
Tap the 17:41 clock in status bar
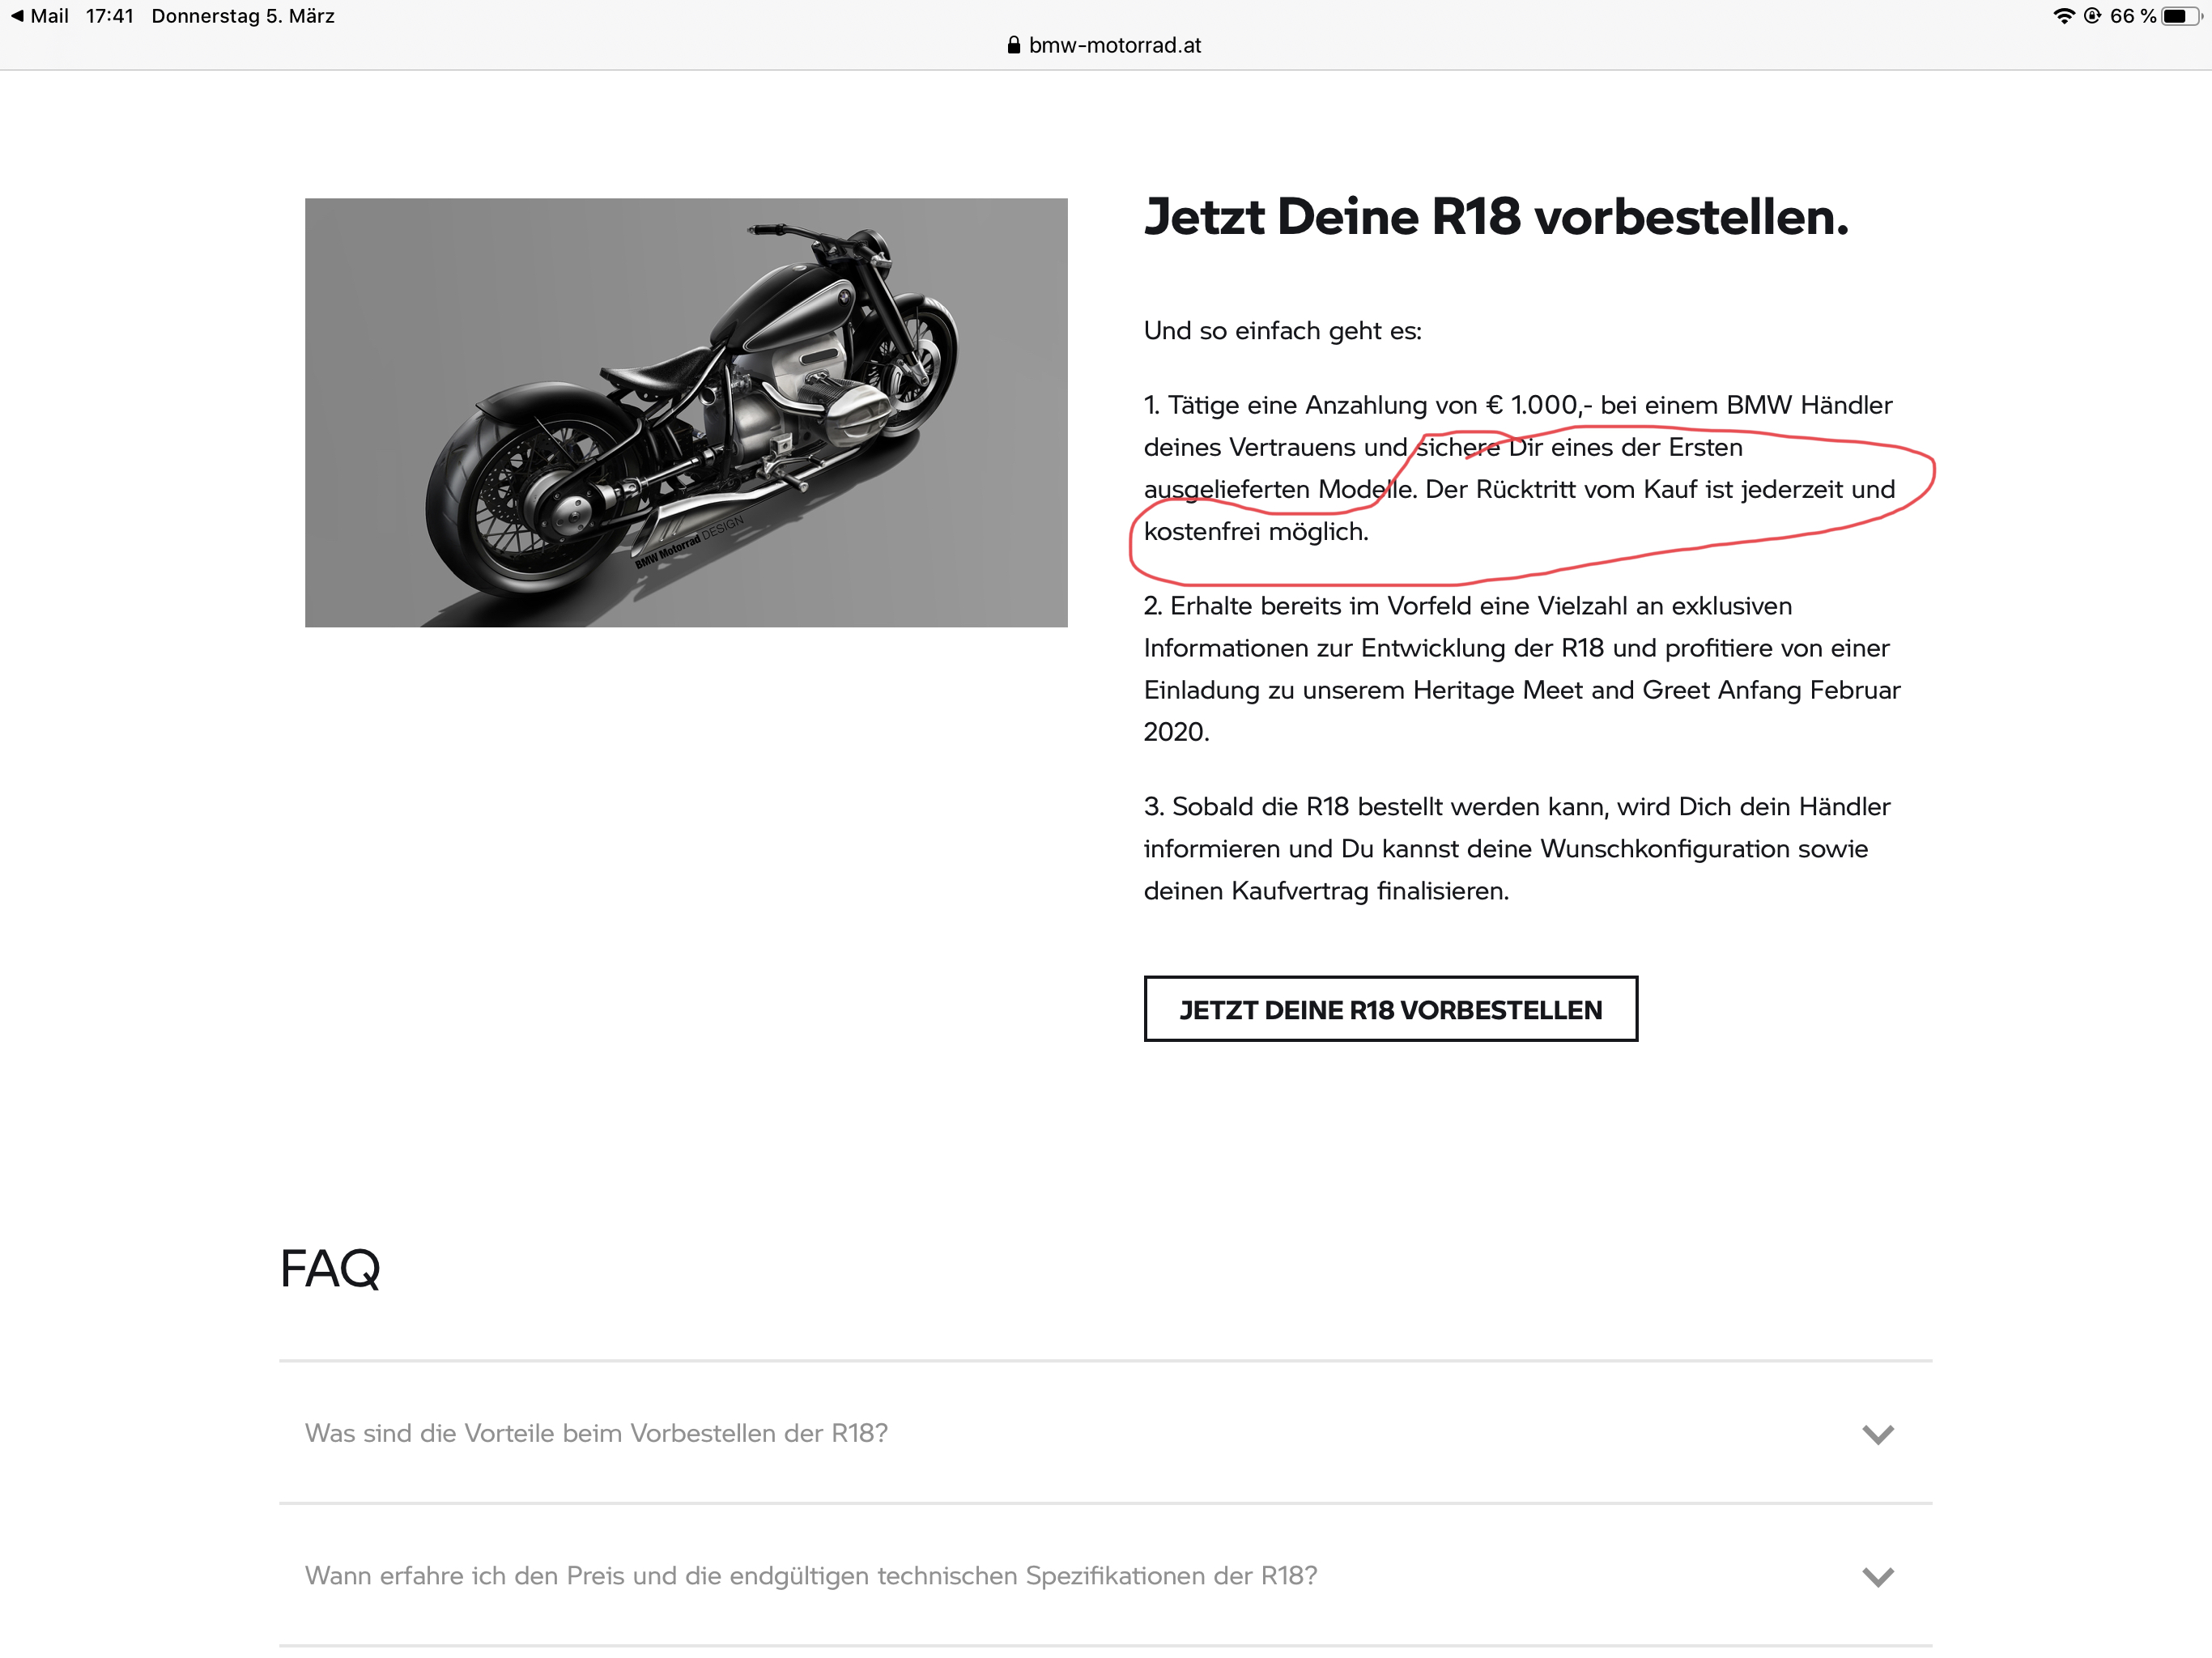point(110,16)
